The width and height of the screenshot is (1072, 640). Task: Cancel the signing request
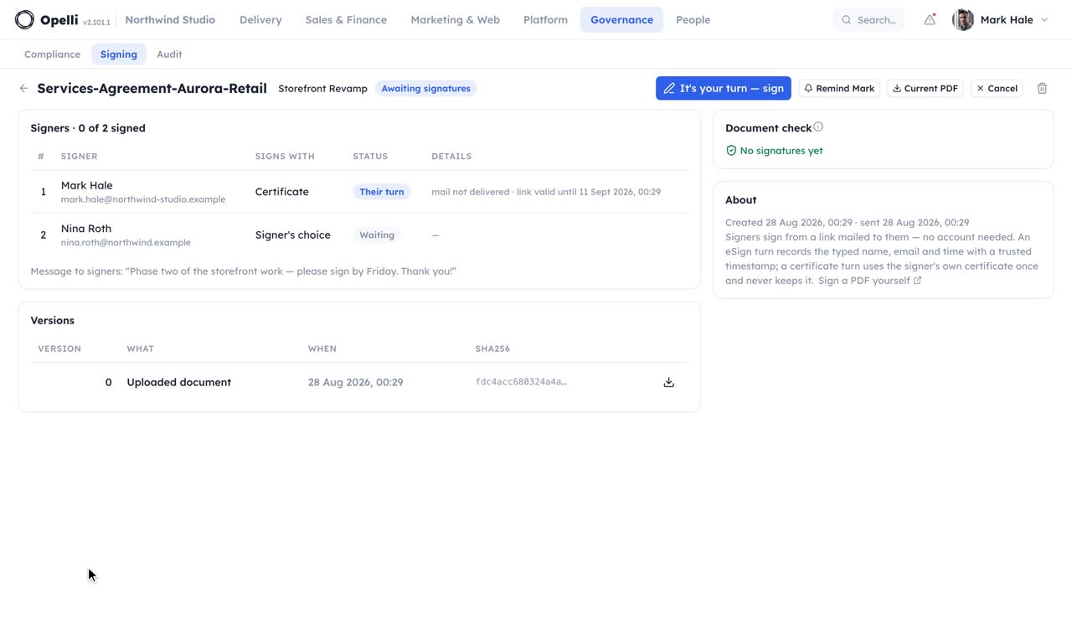(x=997, y=88)
